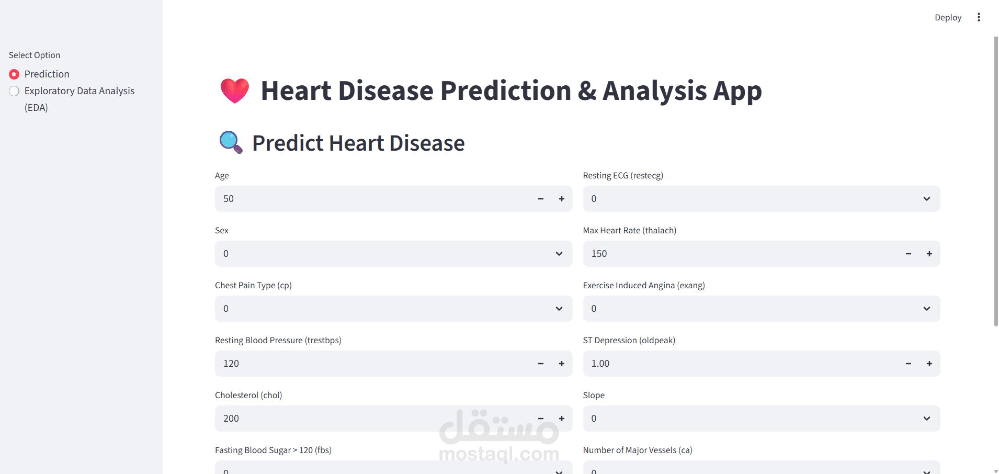Focus the Age number input field
This screenshot has height=474, width=999.
pos(366,199)
